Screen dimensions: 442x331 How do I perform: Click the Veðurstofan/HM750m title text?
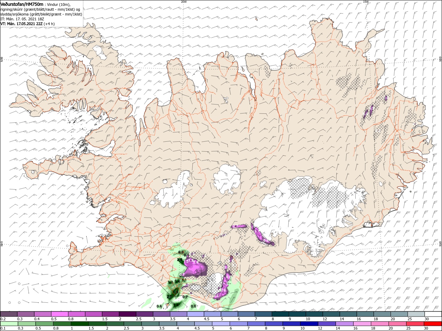coord(22,4)
